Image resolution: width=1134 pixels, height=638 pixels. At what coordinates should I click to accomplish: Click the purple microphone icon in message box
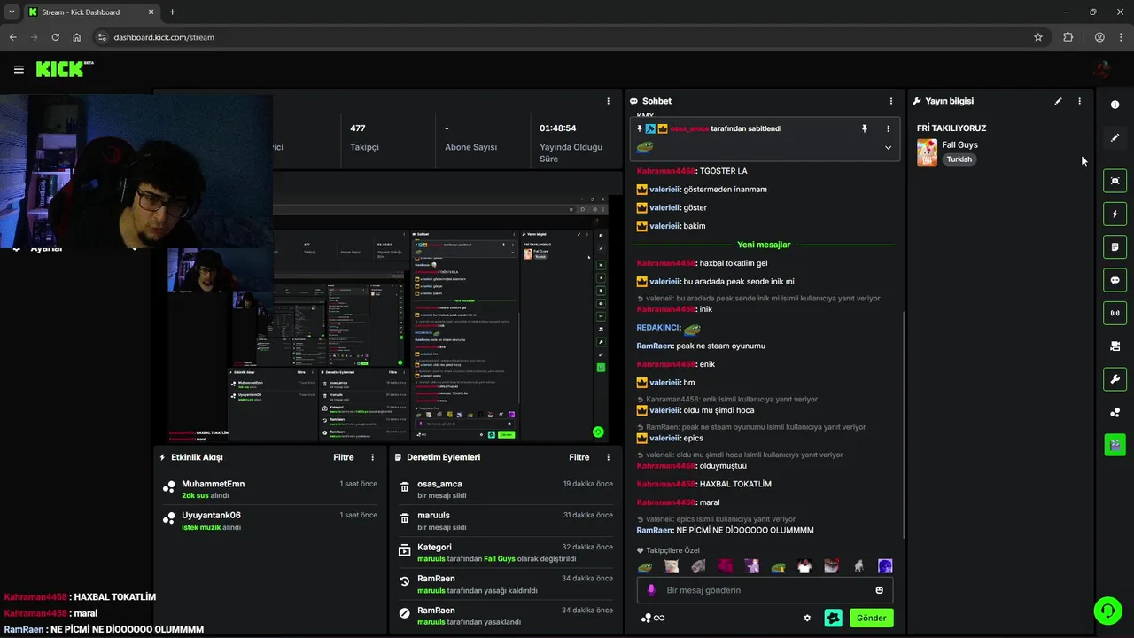pyautogui.click(x=651, y=590)
